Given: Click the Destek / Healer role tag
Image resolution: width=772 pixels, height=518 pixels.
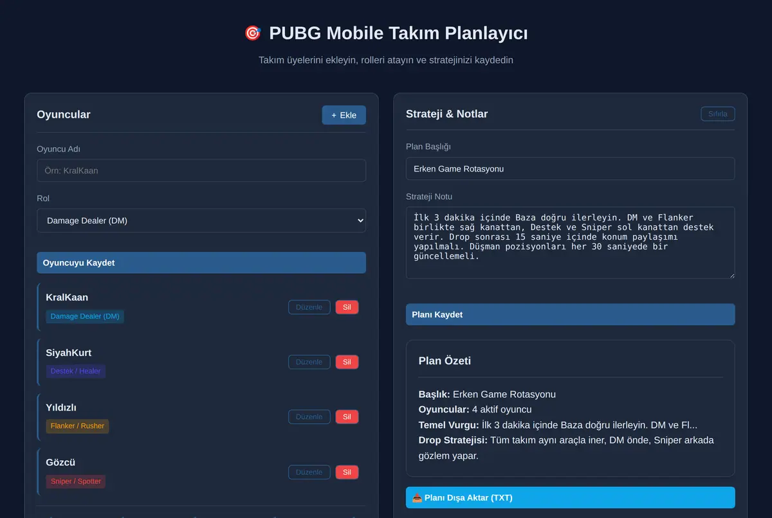Looking at the screenshot, I should (75, 371).
